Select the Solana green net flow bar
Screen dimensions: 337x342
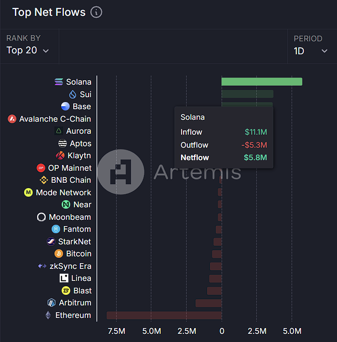[x=261, y=82]
